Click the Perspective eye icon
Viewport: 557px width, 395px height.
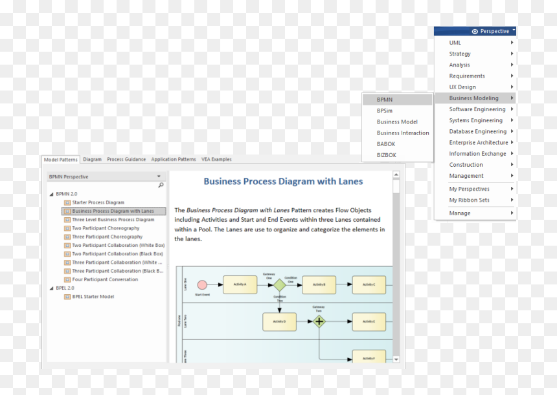pyautogui.click(x=475, y=32)
